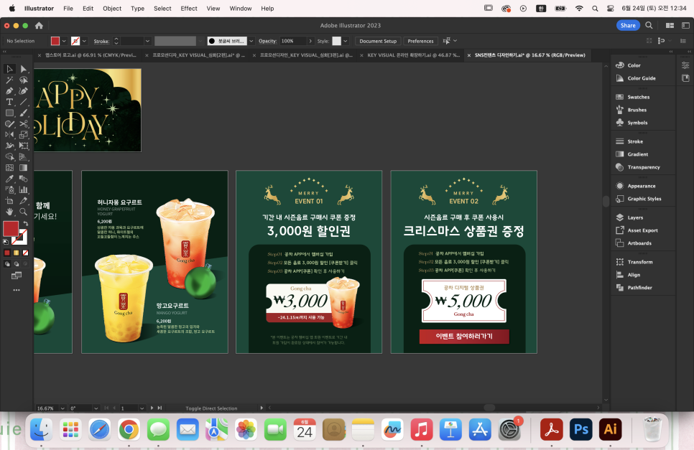Pick the Gradient tool in toolbar
Screen dimensions: 694x450
click(24, 168)
